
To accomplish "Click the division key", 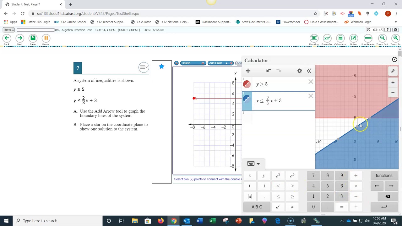I will tap(356, 176).
